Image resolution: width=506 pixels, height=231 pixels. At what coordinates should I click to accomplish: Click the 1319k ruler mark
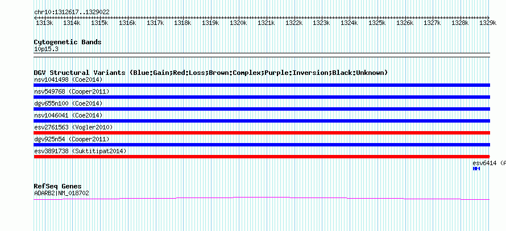[x=211, y=23]
